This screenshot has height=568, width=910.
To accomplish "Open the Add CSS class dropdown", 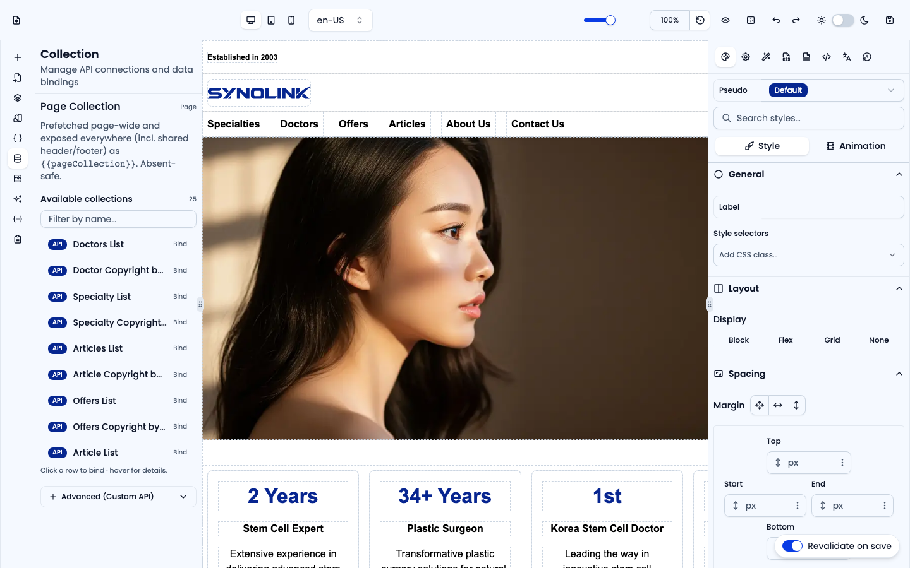I will 809,255.
